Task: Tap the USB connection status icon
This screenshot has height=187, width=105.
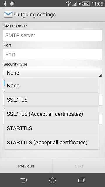Action: coord(5,4)
